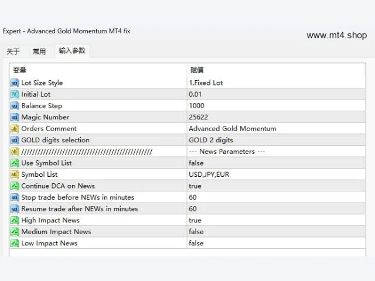Select the 'Magic Number' variable name
The height and width of the screenshot is (281, 375).
tap(46, 117)
